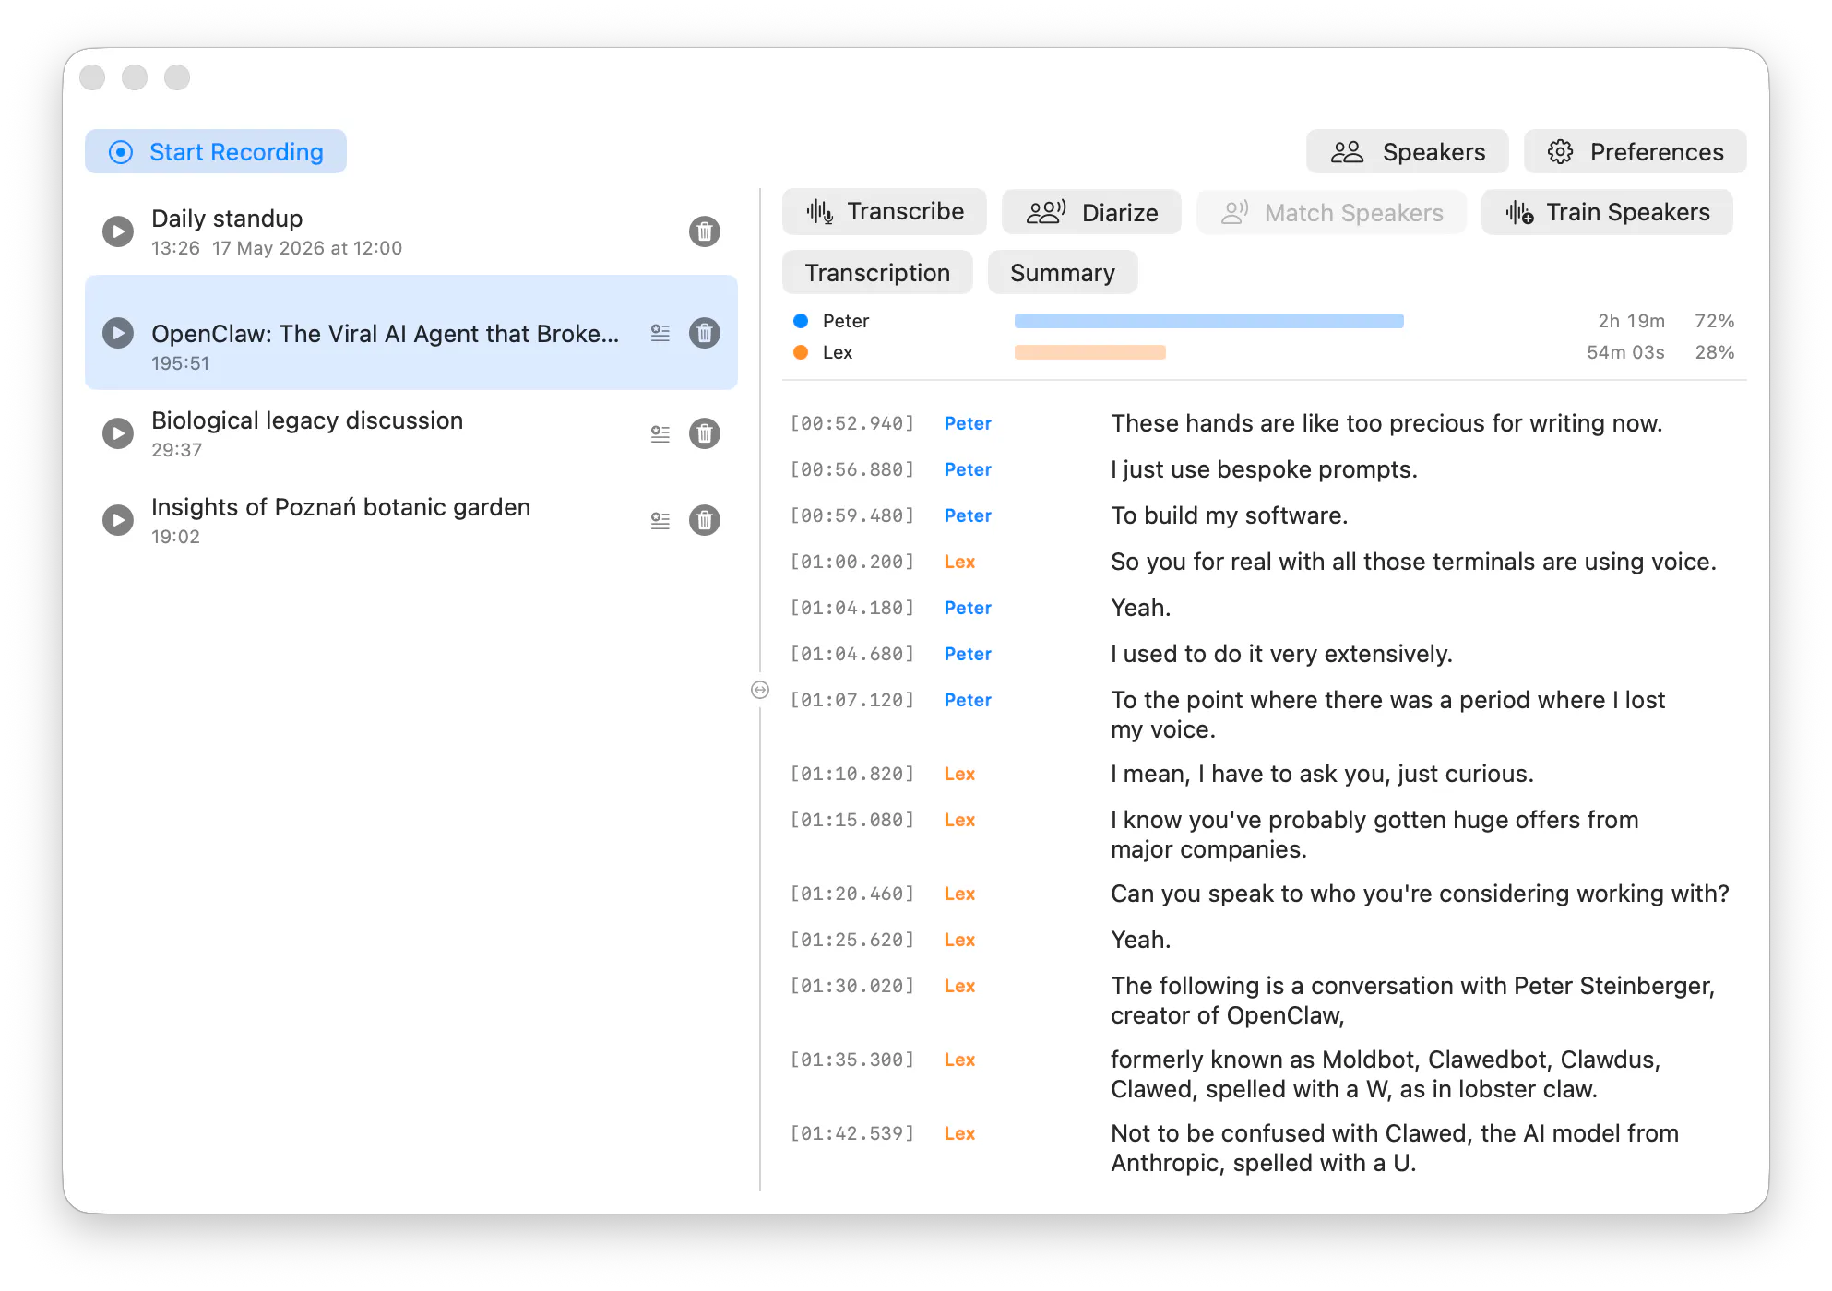Image resolution: width=1832 pixels, height=1291 pixels.
Task: Click the transcript icon on the OpenClaw row
Action: tap(660, 333)
